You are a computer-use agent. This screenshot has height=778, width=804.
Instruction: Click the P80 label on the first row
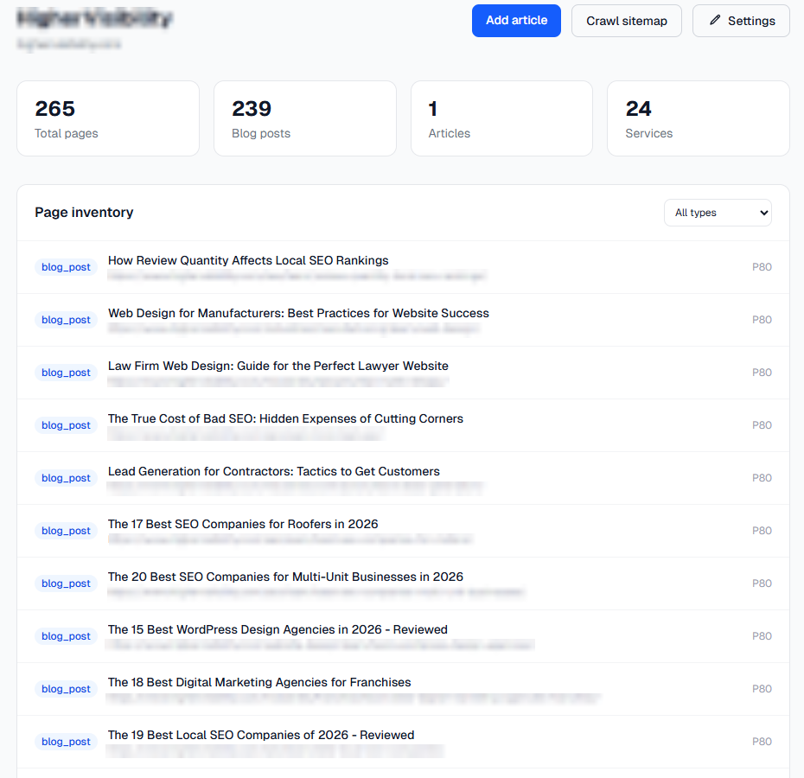pyautogui.click(x=762, y=266)
